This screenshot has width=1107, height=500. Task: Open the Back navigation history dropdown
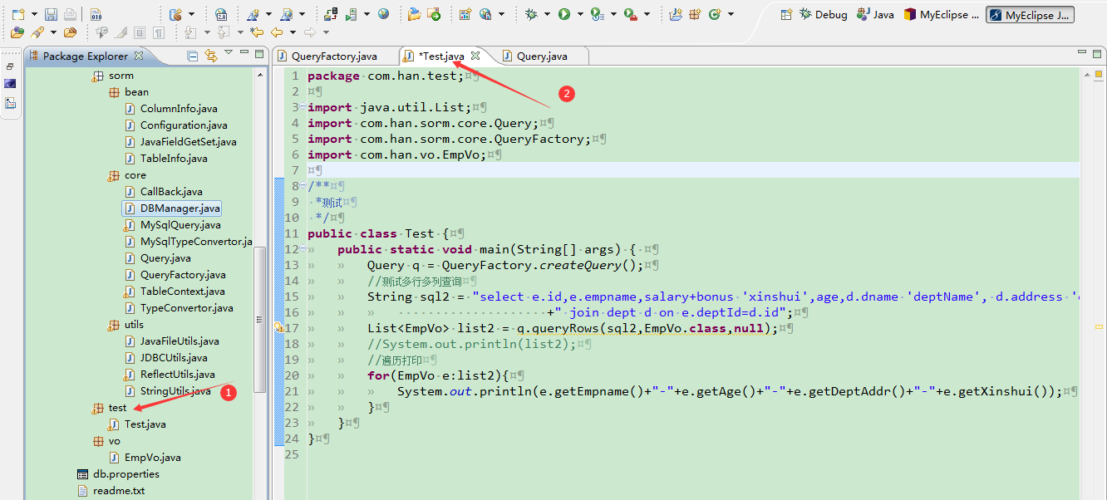(x=293, y=32)
